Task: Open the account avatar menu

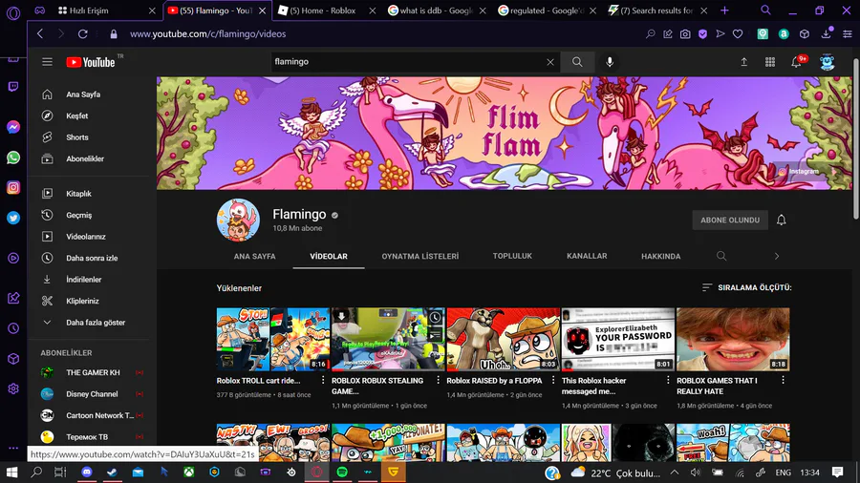Action: coord(828,62)
